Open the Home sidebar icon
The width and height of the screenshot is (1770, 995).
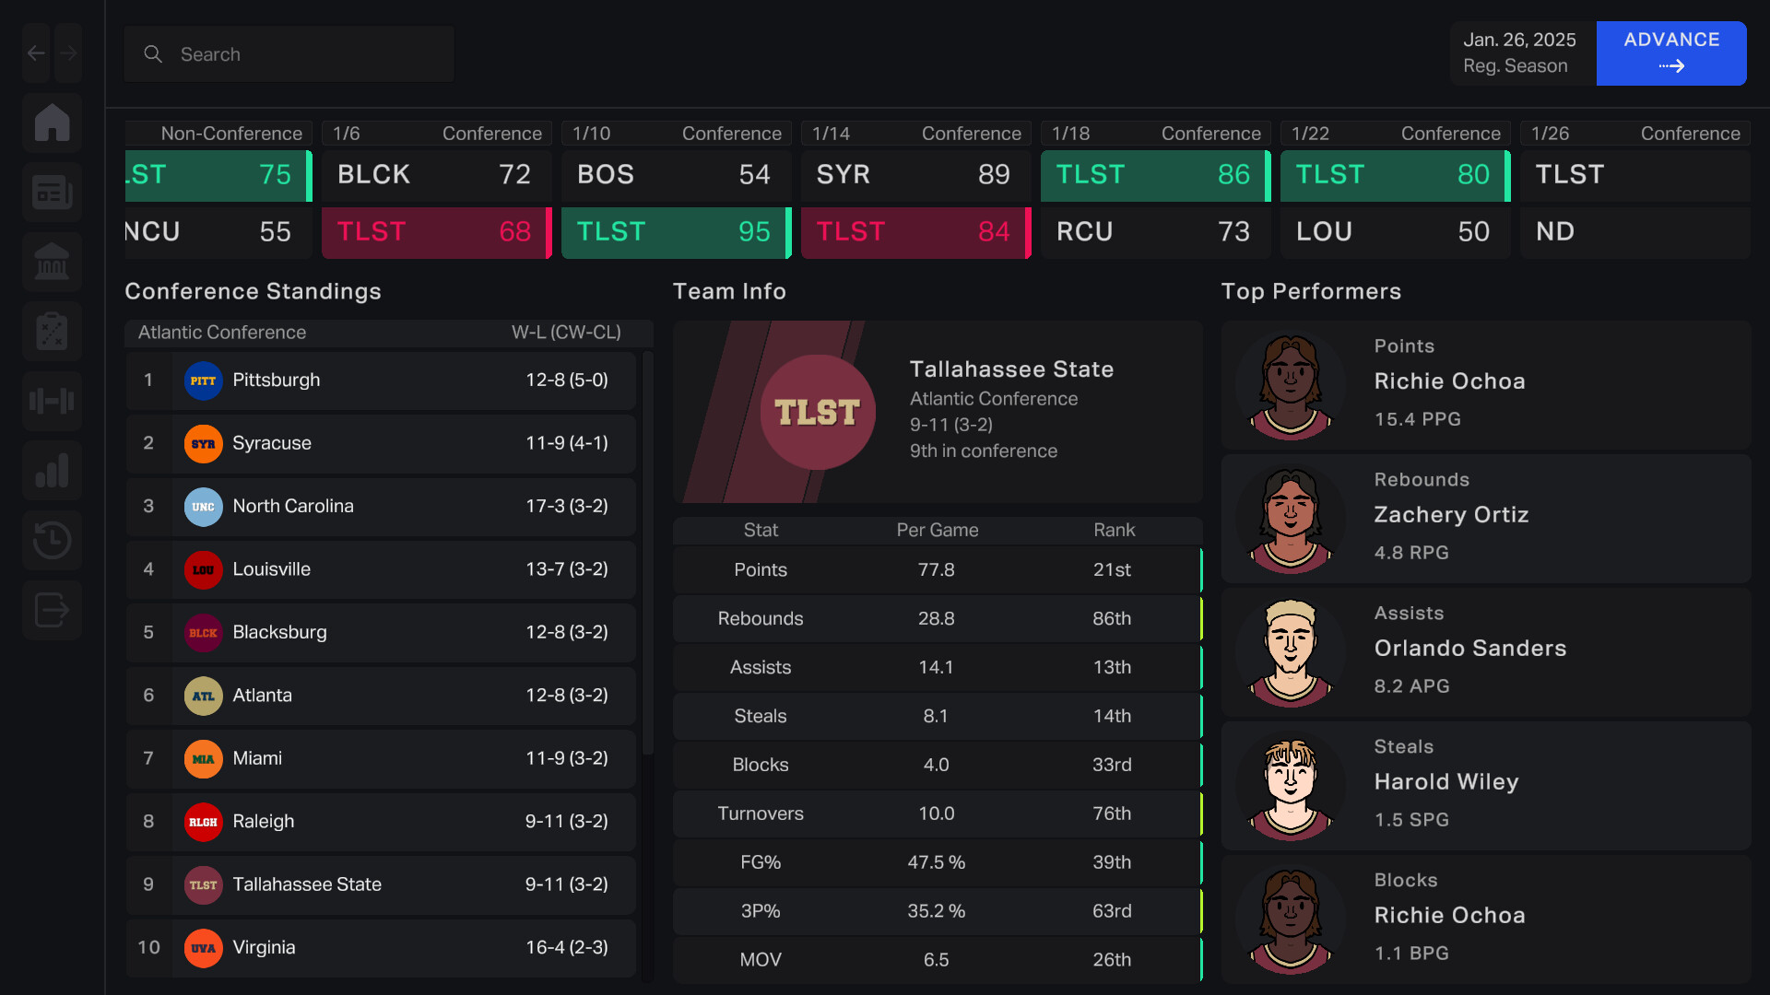pos(52,123)
